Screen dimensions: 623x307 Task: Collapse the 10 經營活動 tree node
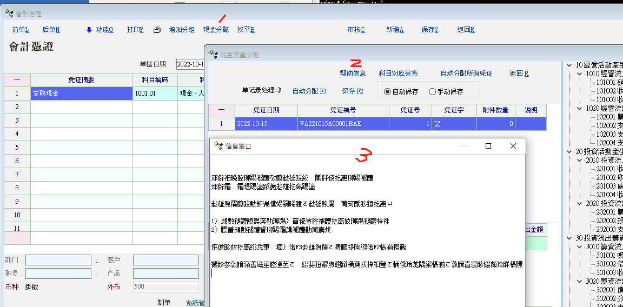coord(569,65)
